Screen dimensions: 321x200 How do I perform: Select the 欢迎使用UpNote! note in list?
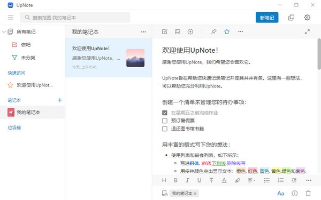pos(109,58)
